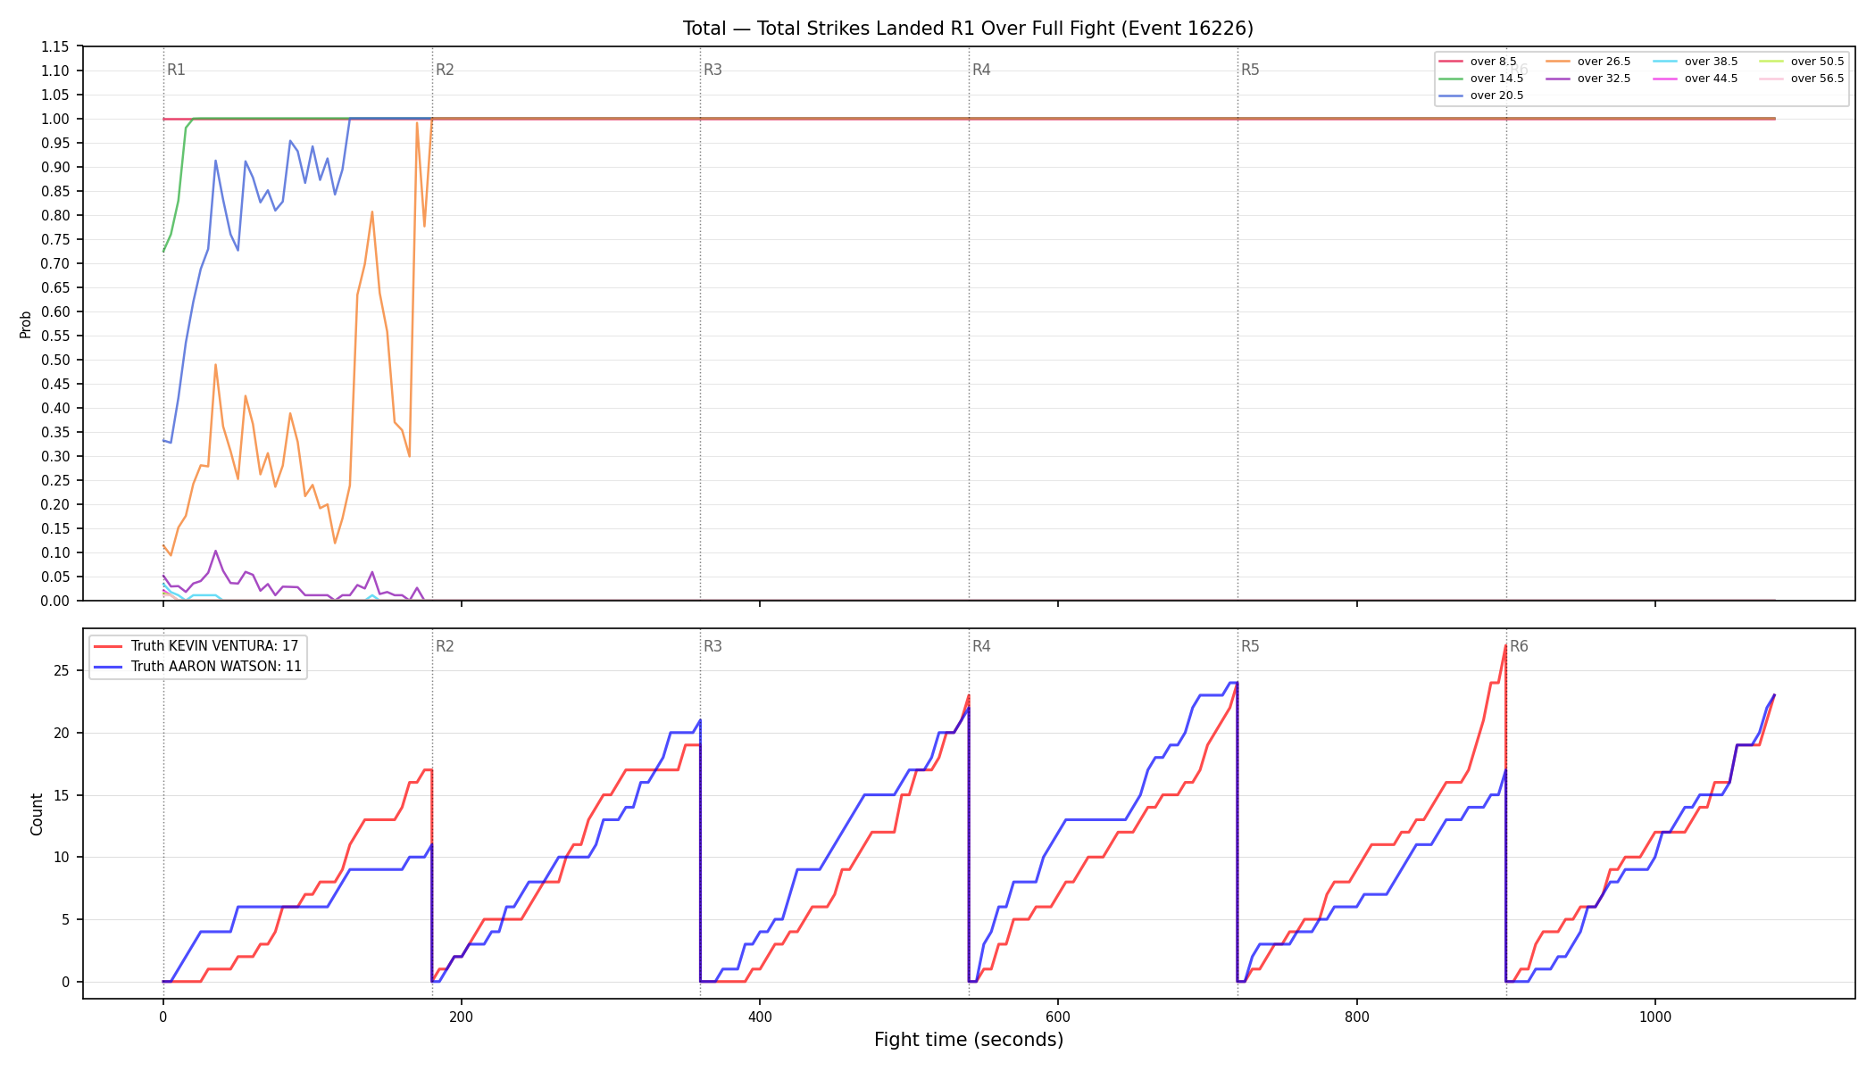Click the 'over 50.5' legend entry
1875x1071 pixels.
[x=1802, y=62]
